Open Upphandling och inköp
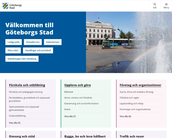 pyautogui.click(x=131, y=103)
